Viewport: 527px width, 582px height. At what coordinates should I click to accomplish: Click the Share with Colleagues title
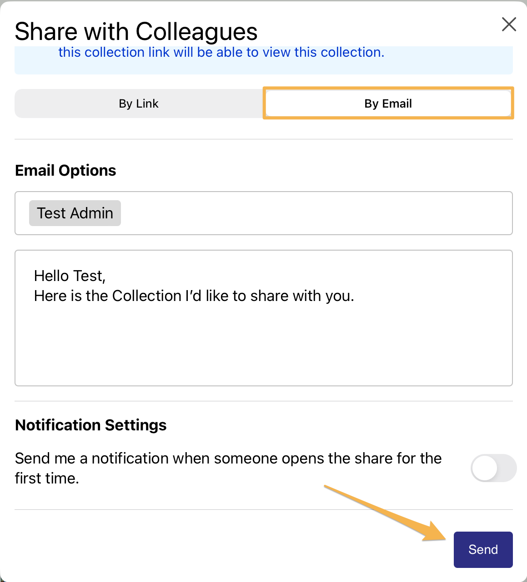136,31
